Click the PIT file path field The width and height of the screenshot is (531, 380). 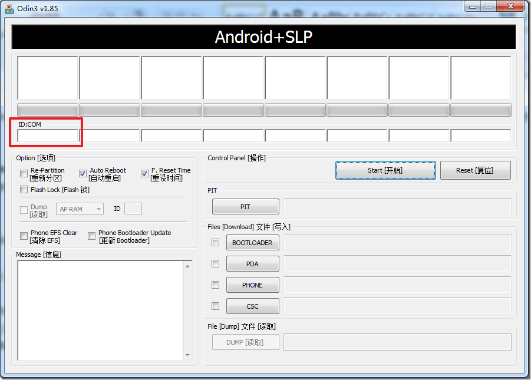pyautogui.click(x=397, y=207)
